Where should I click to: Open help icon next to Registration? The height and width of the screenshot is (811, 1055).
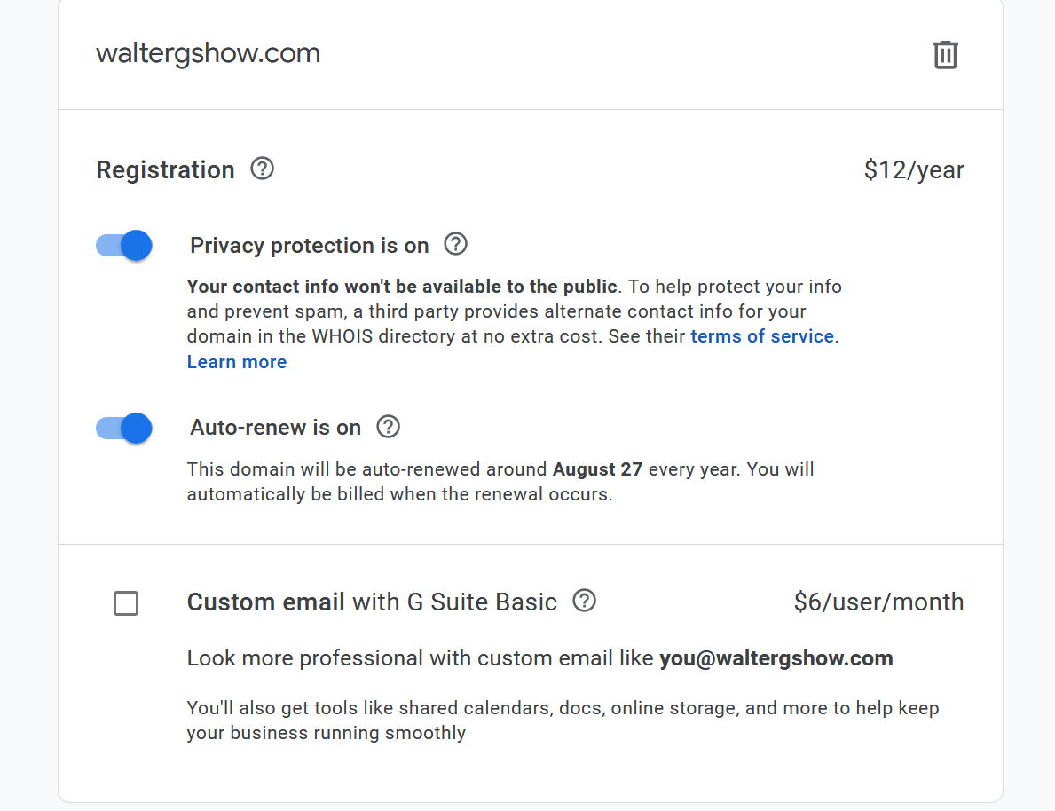click(262, 169)
